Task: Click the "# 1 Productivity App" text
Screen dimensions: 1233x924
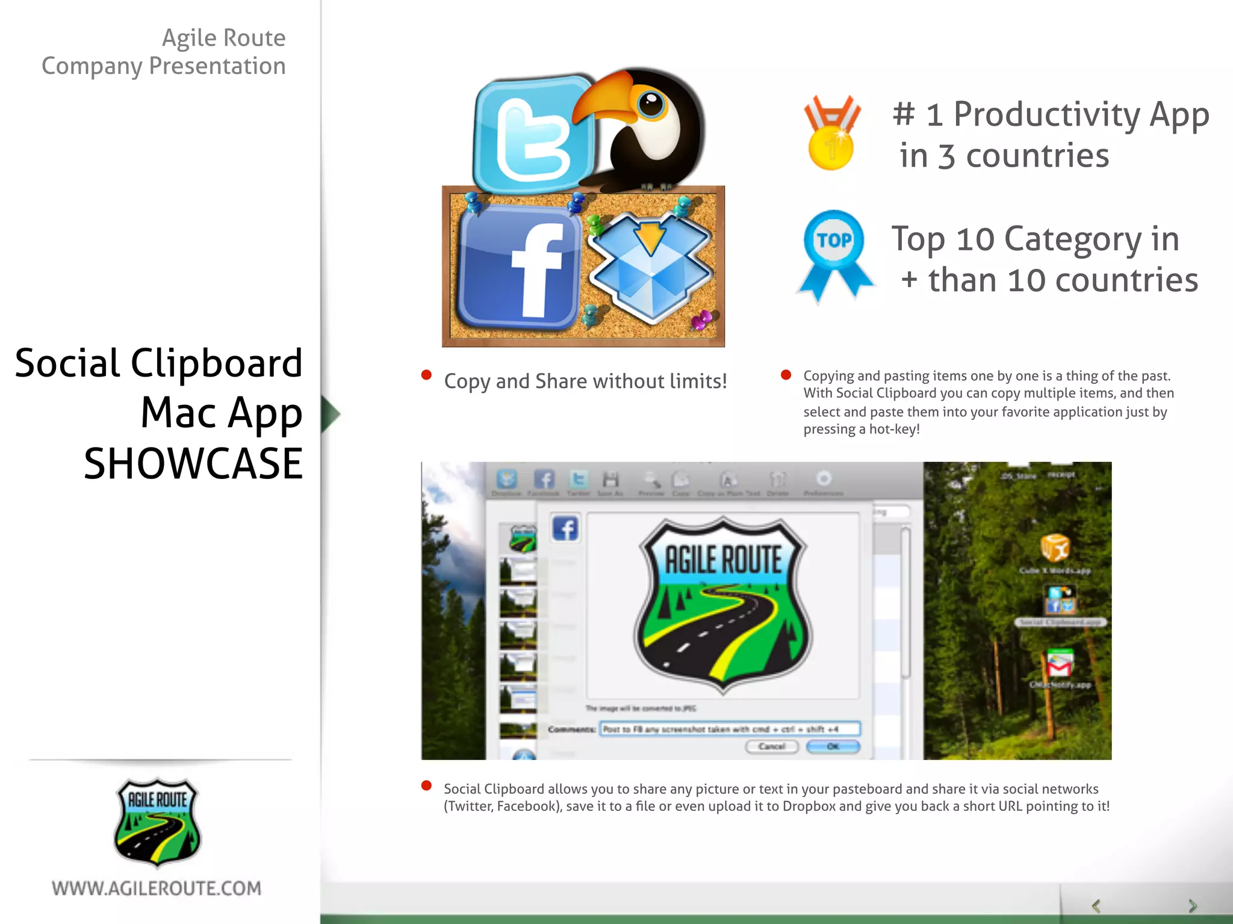Action: (1051, 115)
